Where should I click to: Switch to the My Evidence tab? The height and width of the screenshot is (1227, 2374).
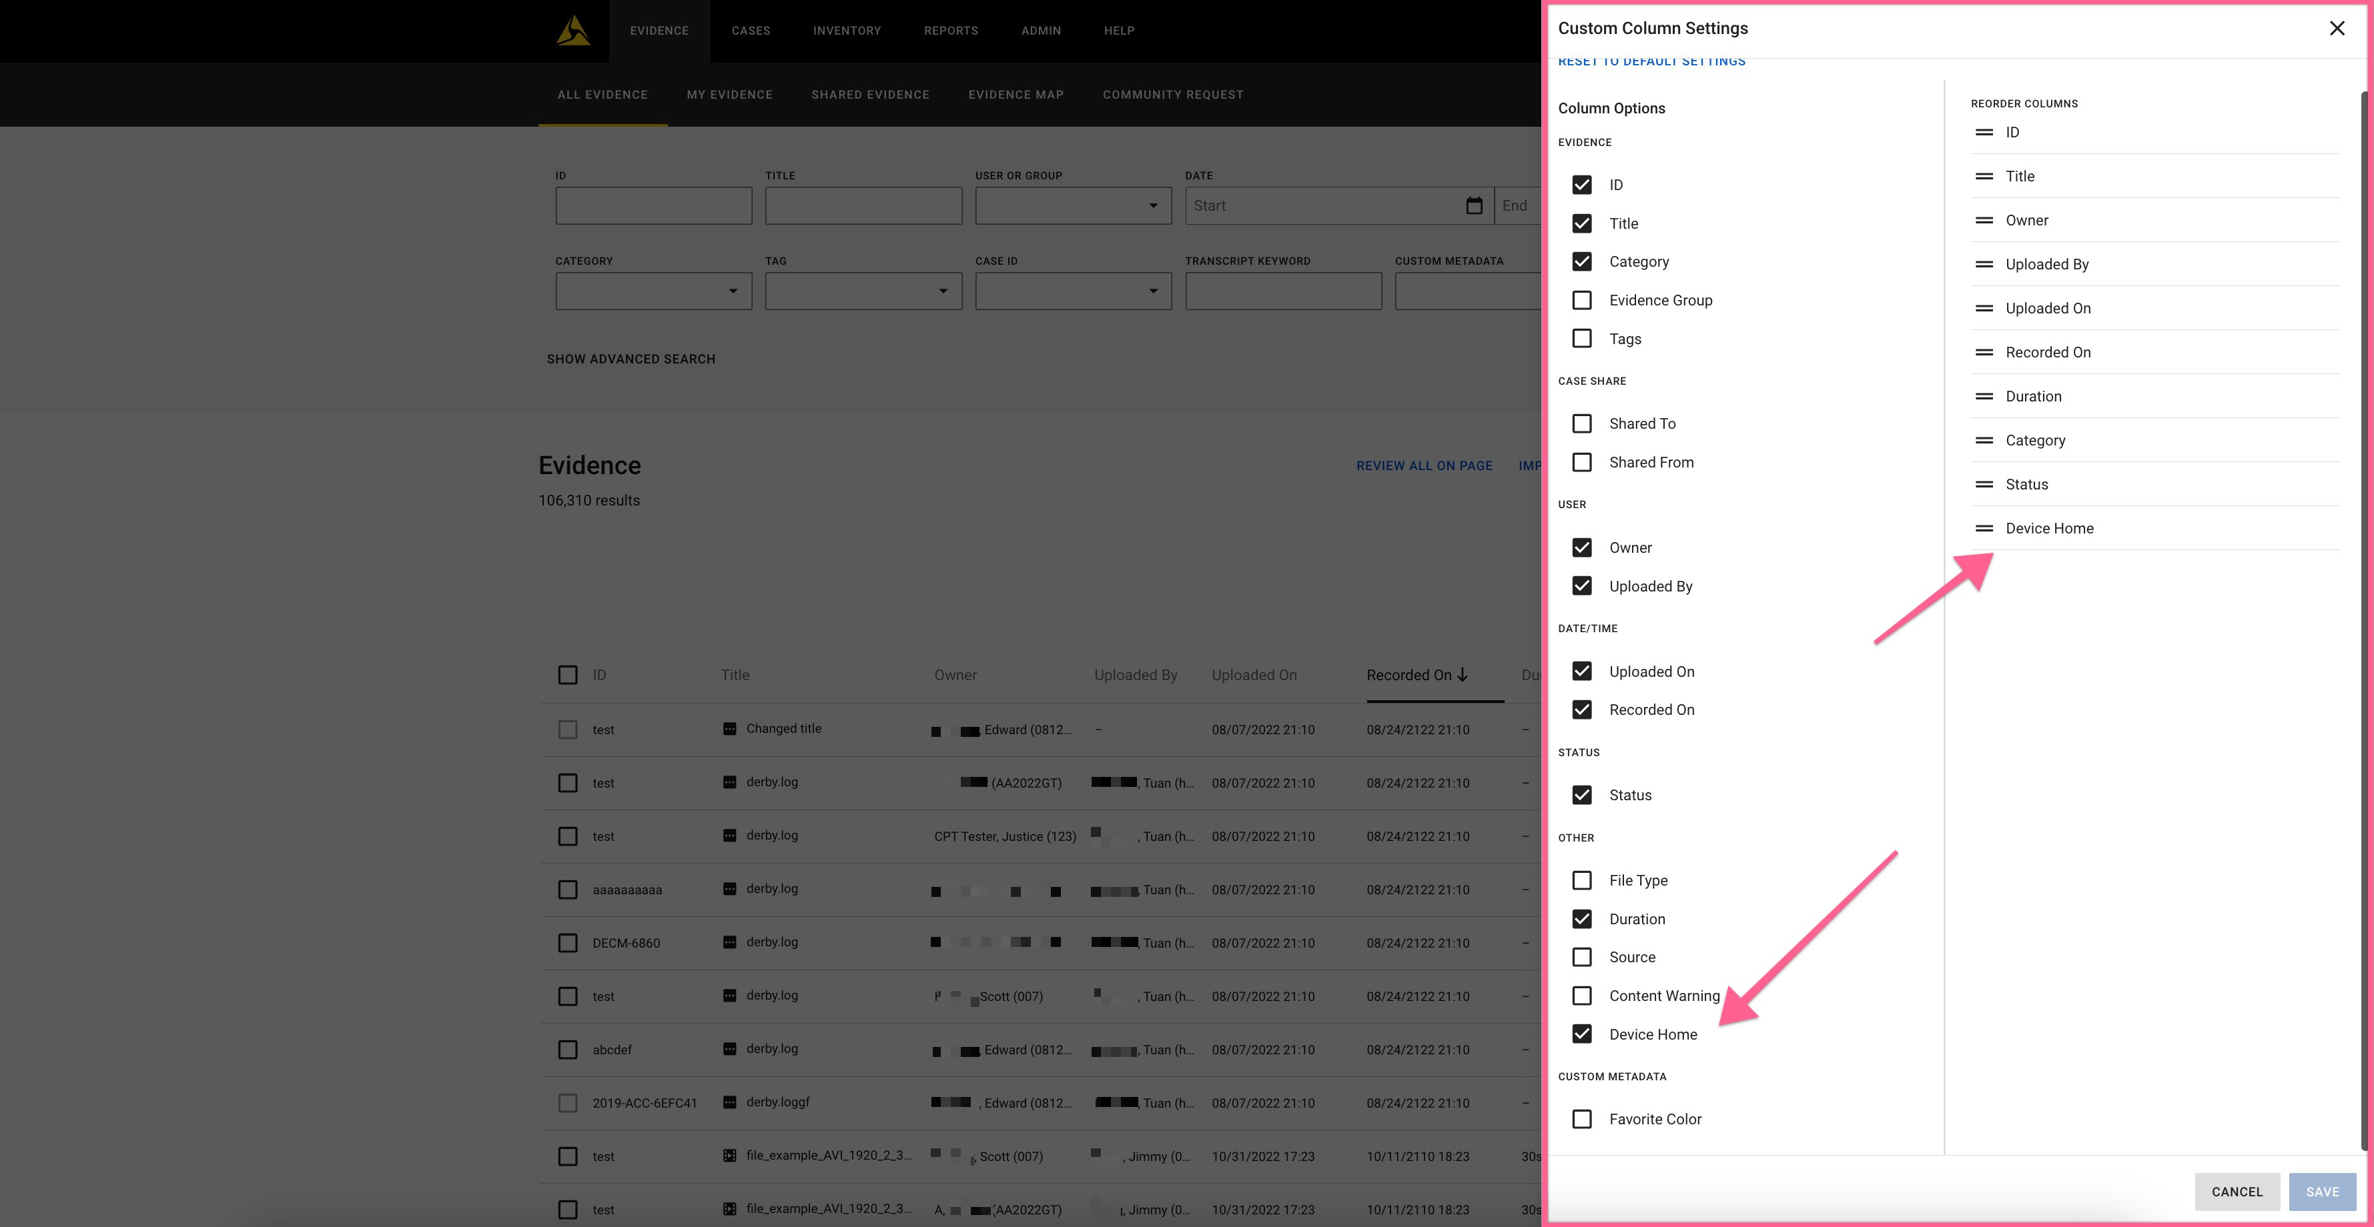729,95
